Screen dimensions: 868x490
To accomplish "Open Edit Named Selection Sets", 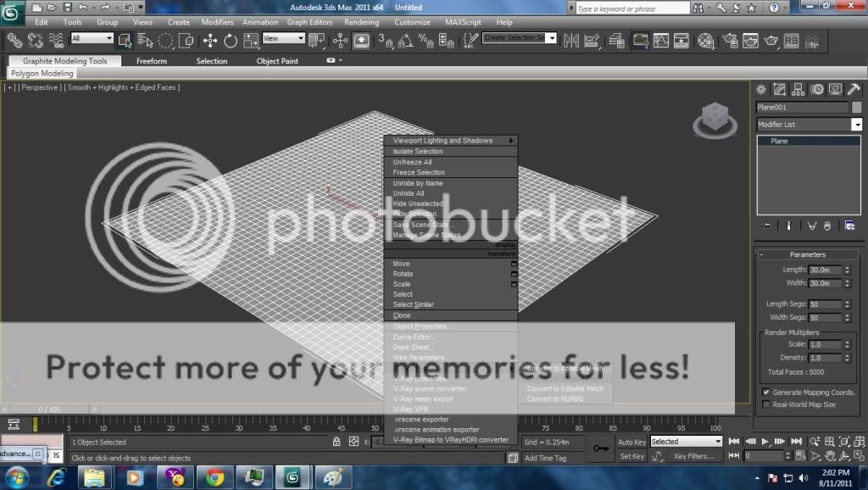I will pyautogui.click(x=470, y=41).
